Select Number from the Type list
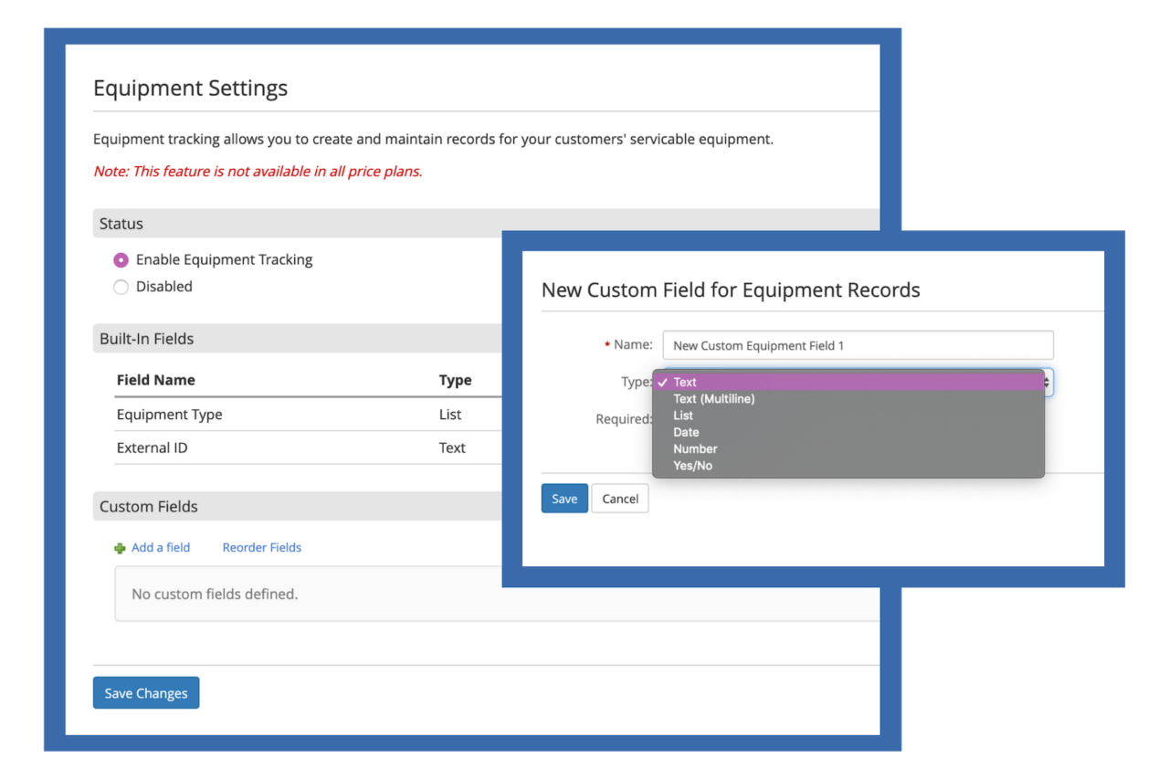 [695, 447]
